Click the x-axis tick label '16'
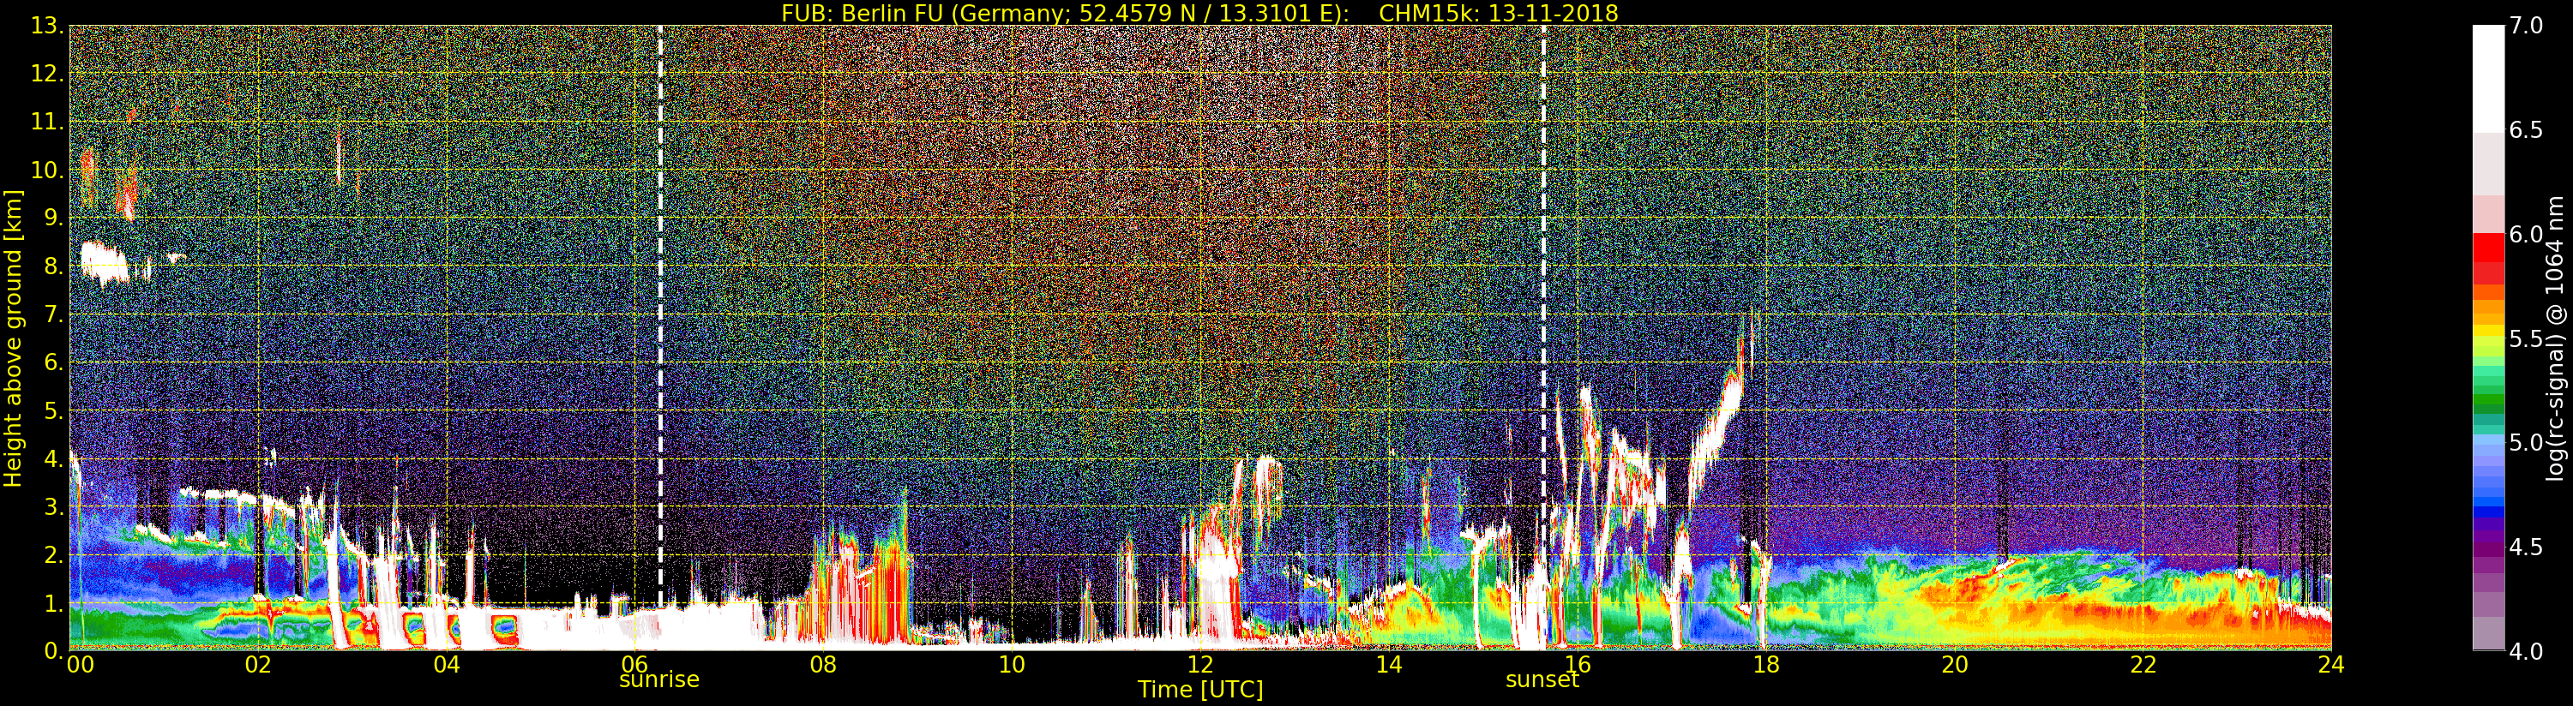The width and height of the screenshot is (2573, 706). 1578,665
